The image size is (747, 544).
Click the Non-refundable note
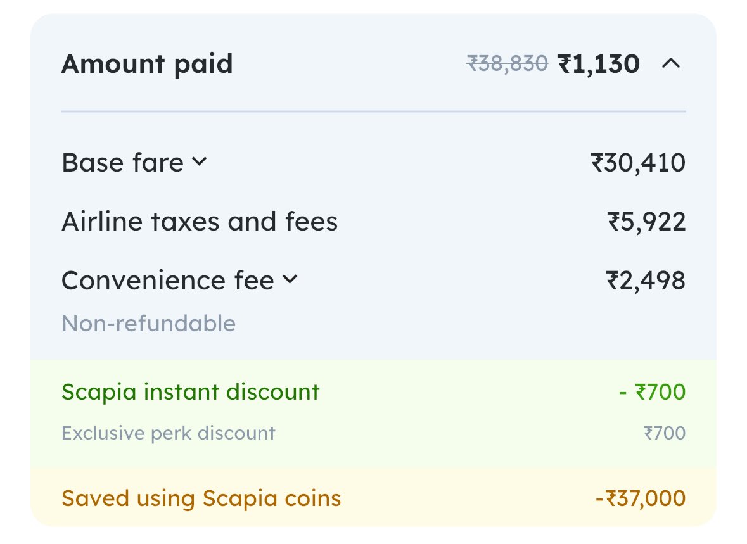coord(148,324)
